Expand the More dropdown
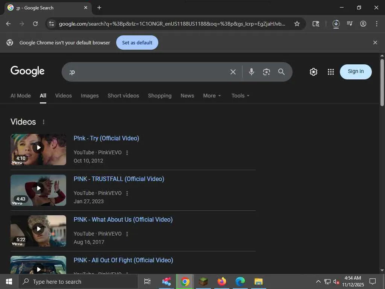Viewport: 385px width, 289px height. (212, 96)
